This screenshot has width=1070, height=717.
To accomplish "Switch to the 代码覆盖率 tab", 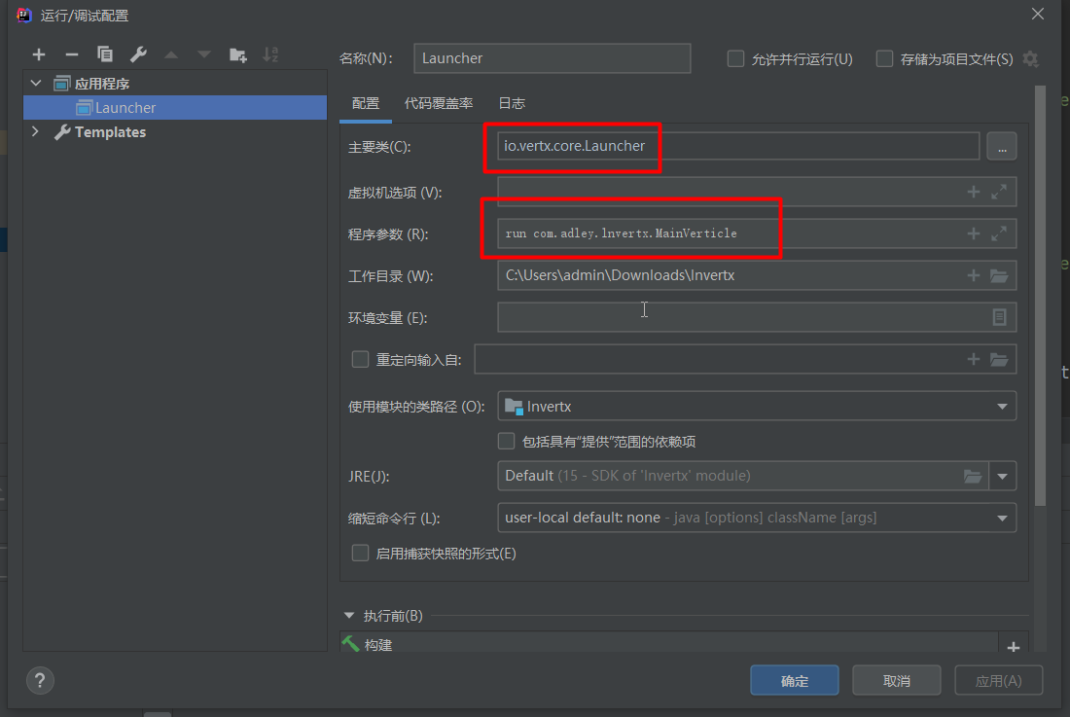I will (x=438, y=103).
